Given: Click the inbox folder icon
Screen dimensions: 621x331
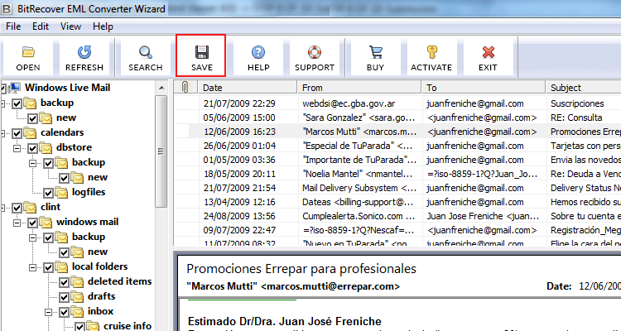Looking at the screenshot, I should coord(78,311).
